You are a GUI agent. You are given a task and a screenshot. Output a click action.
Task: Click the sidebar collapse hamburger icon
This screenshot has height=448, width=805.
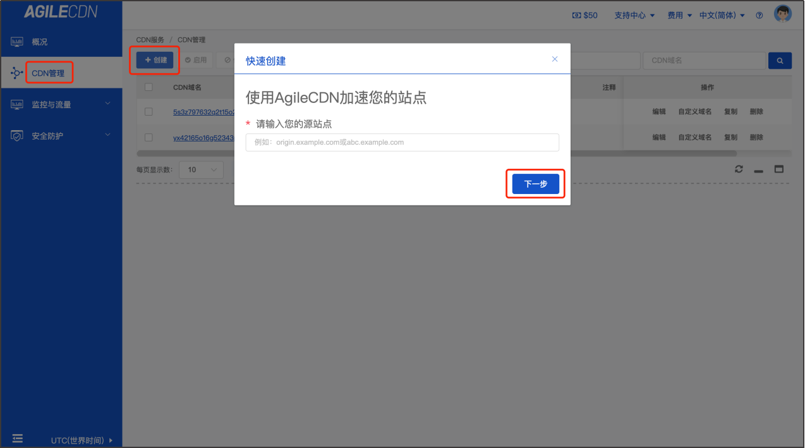[18, 439]
